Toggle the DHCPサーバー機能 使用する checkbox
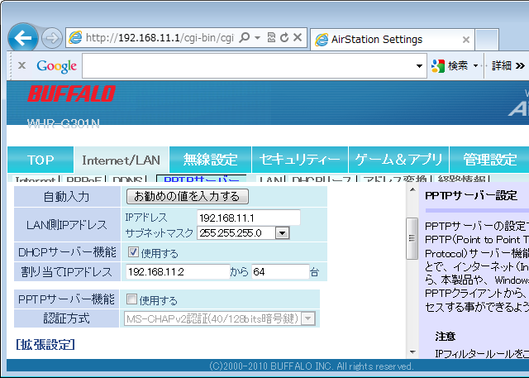This screenshot has height=378, width=529. click(133, 251)
